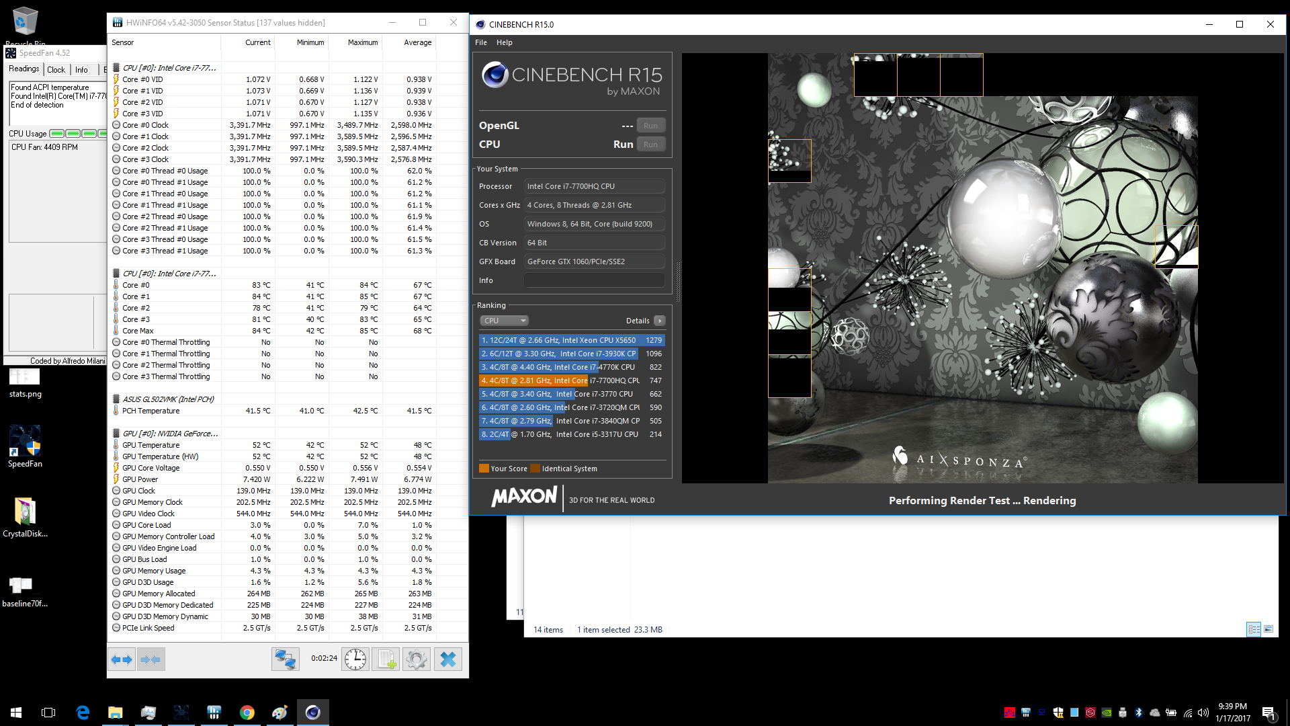Select the baseline70f desktop file
1290x726 pixels.
(x=25, y=592)
